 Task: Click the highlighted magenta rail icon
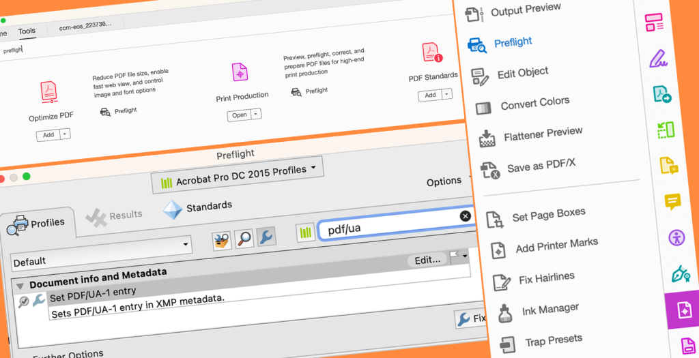point(683,310)
